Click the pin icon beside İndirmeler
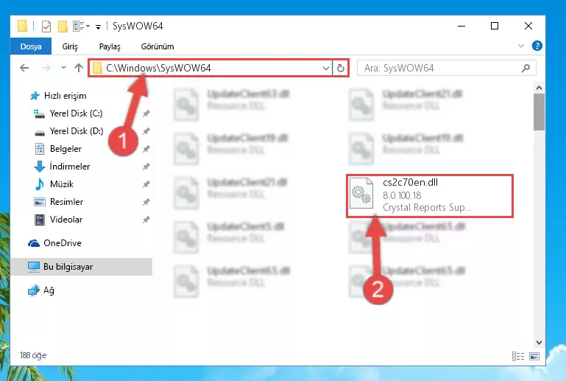 (146, 167)
